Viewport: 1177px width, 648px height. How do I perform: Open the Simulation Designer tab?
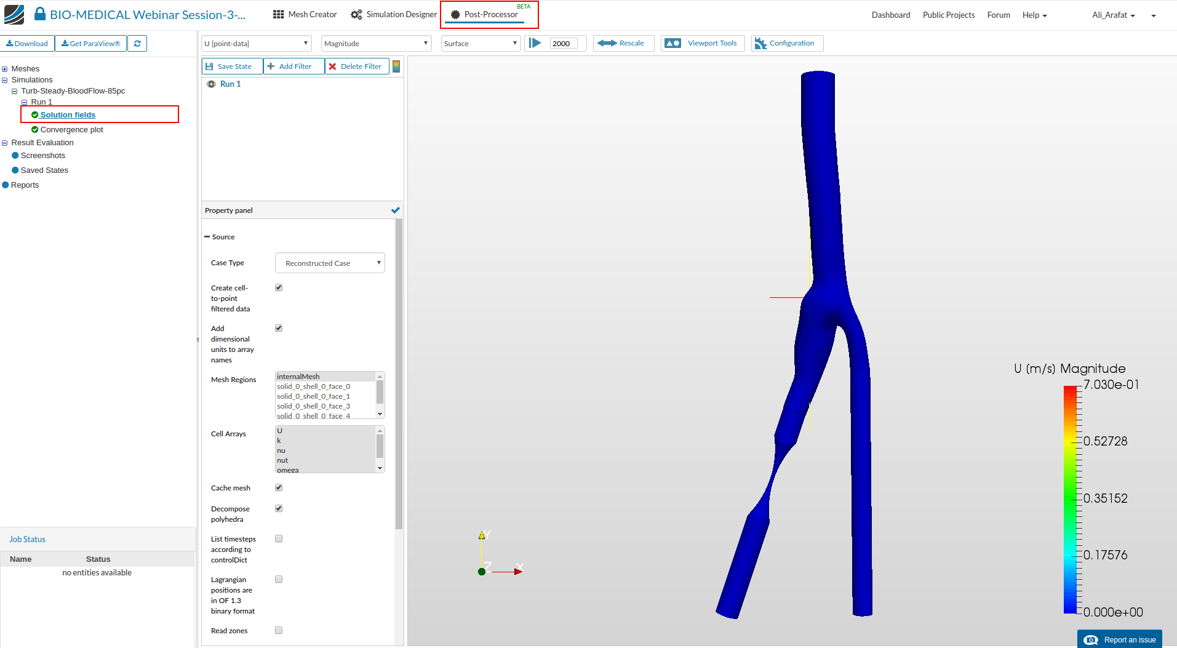pyautogui.click(x=394, y=15)
